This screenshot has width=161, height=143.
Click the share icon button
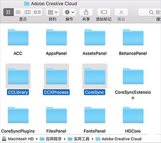(x=86, y=12)
